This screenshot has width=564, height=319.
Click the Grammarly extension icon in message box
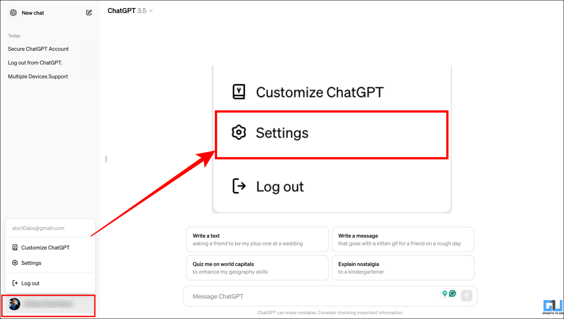point(453,293)
